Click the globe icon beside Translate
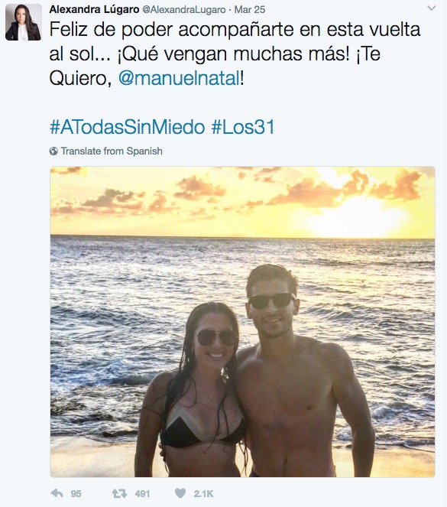The image size is (447, 507). click(53, 151)
